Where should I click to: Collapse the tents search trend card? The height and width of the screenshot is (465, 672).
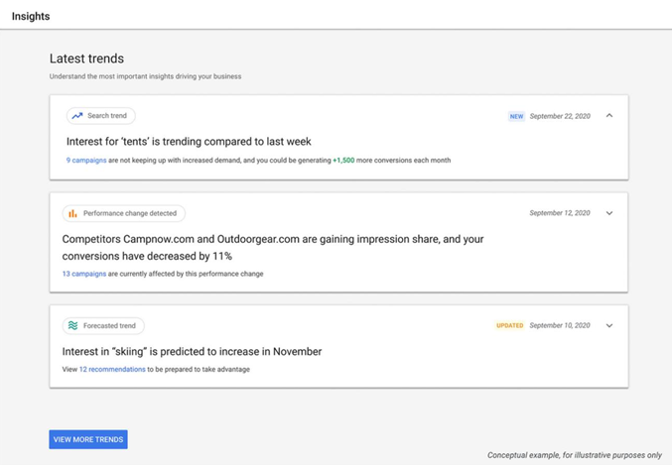609,116
